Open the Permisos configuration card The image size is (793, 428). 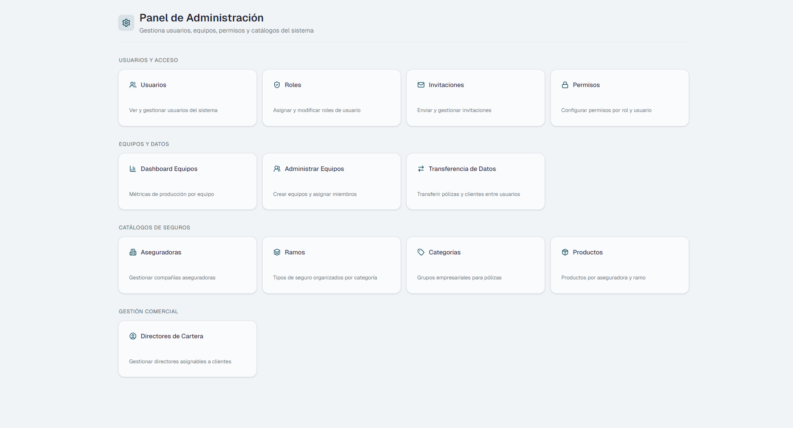620,97
